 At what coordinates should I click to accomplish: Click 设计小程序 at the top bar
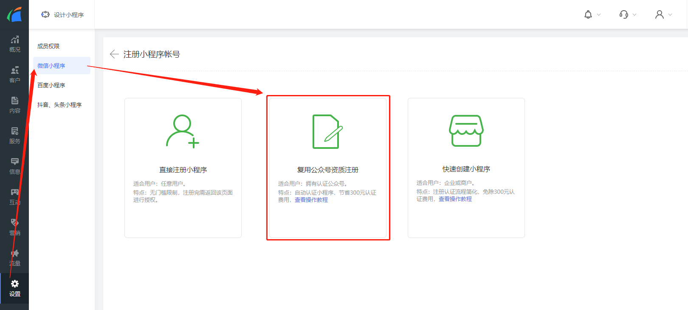(x=63, y=15)
